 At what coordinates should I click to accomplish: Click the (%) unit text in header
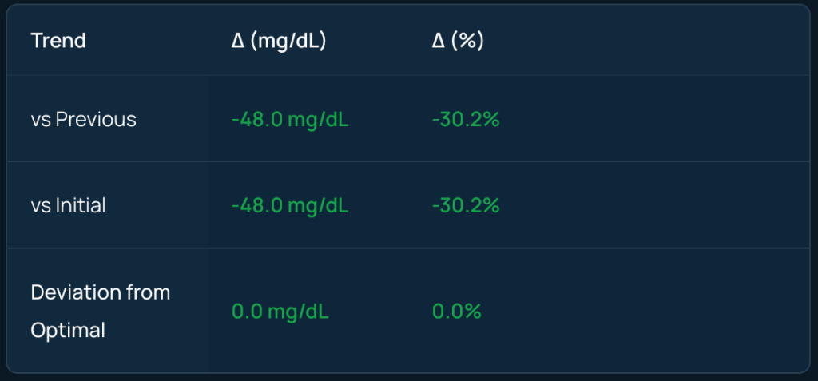[468, 41]
